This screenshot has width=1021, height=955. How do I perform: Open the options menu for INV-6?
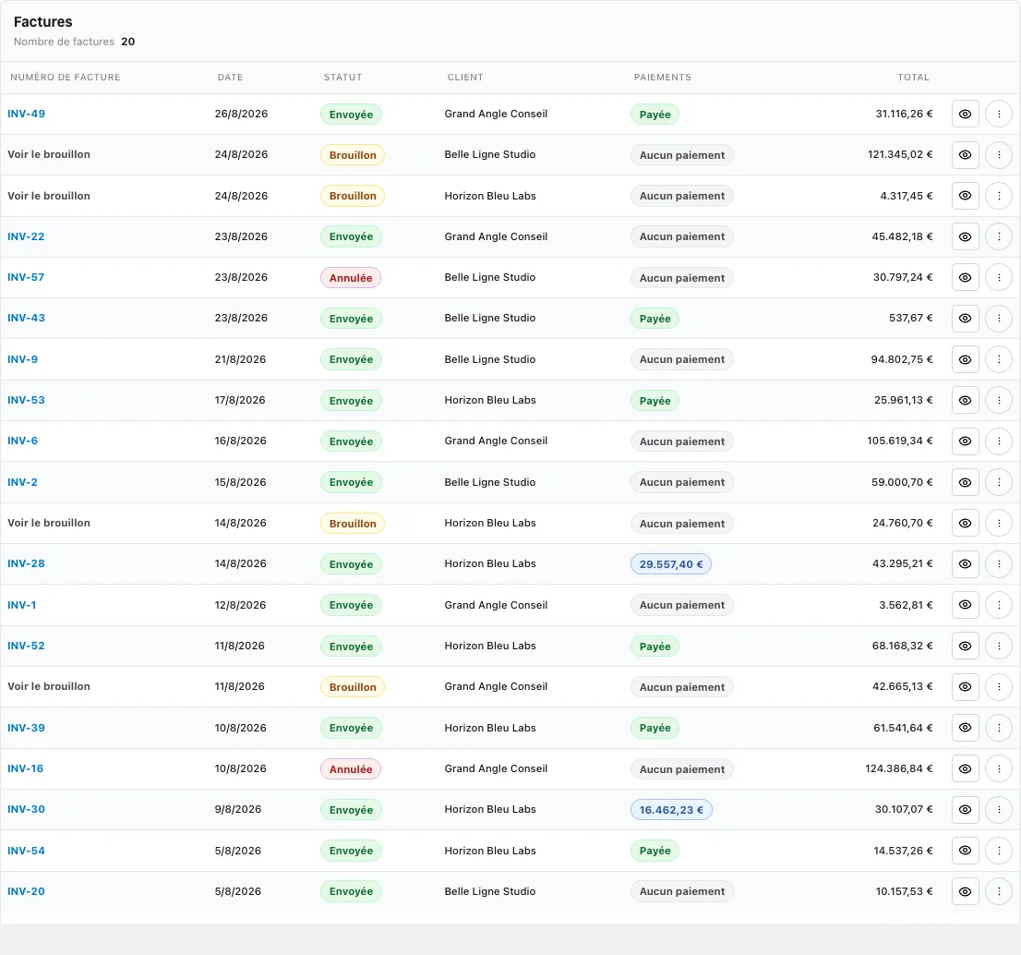tap(999, 441)
